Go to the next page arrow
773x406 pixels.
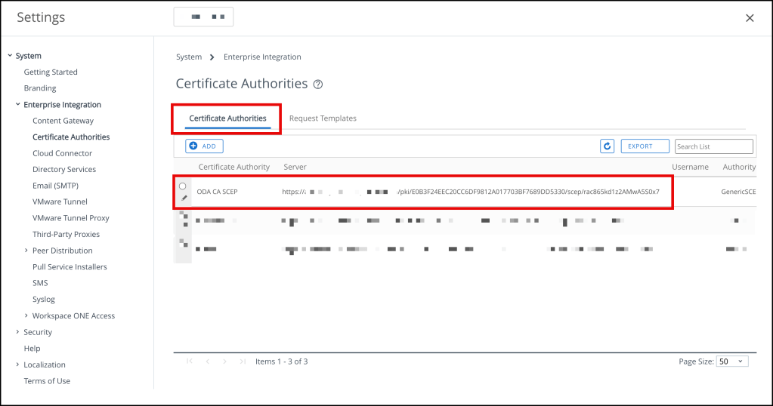pyautogui.click(x=225, y=361)
